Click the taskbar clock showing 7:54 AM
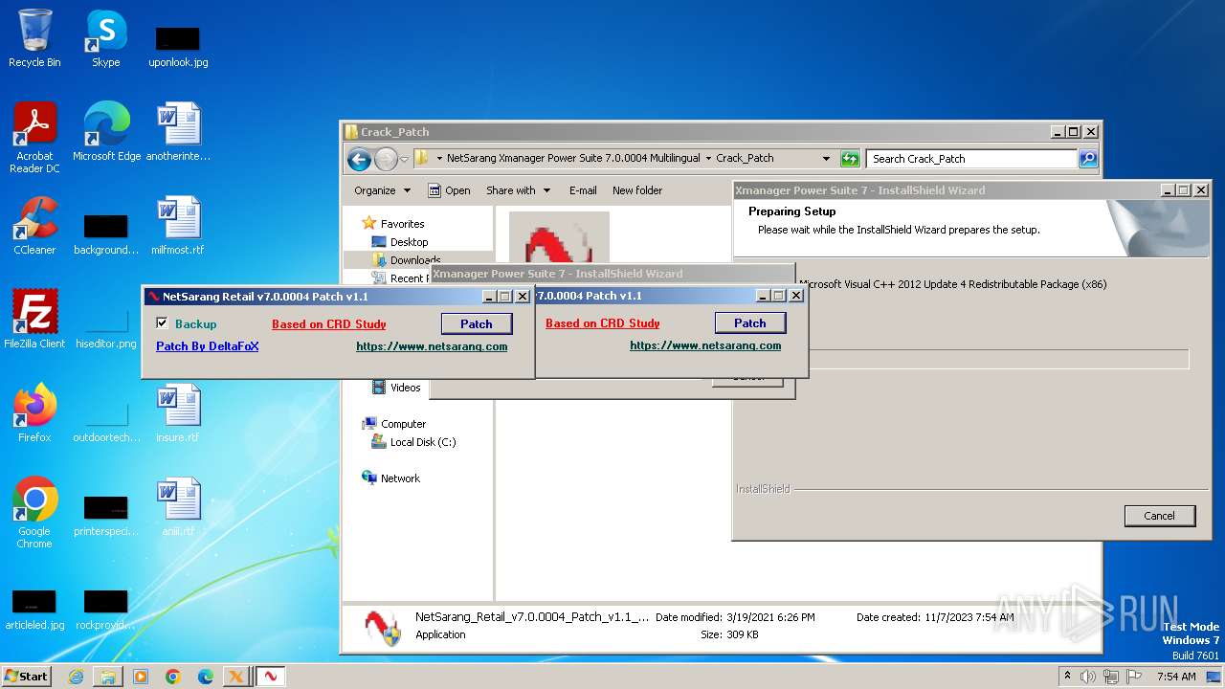 pos(1176,677)
